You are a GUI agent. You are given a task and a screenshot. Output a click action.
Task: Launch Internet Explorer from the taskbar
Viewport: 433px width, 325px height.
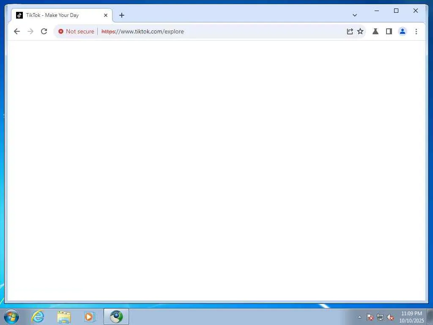pos(38,317)
